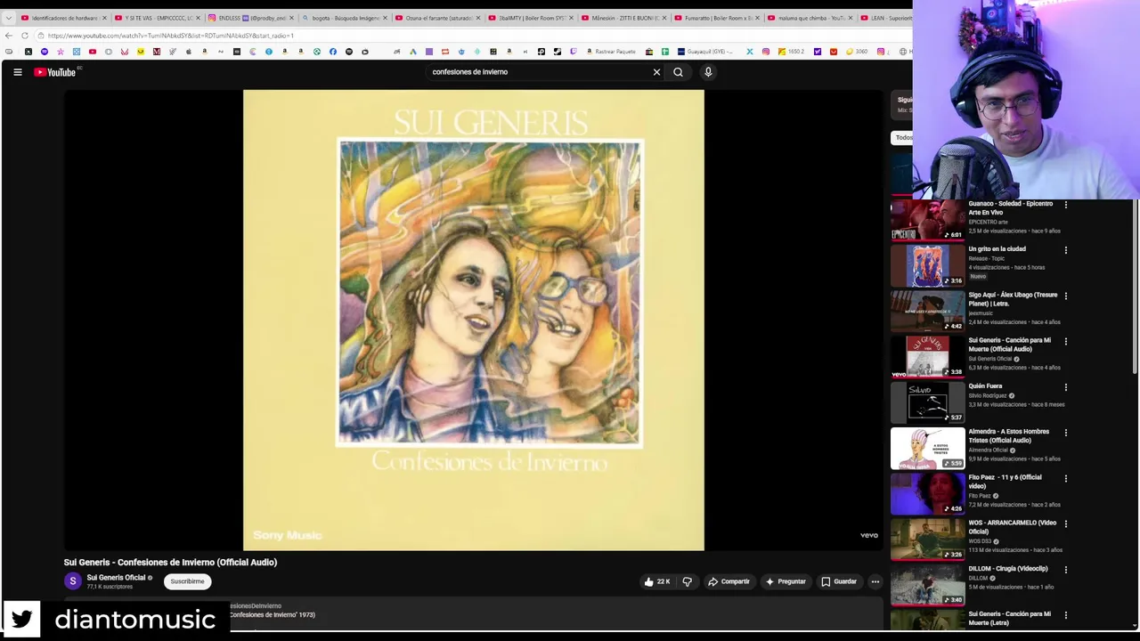Open options for 'Almendra - A Estos Hombres Tristes'

1065,433
